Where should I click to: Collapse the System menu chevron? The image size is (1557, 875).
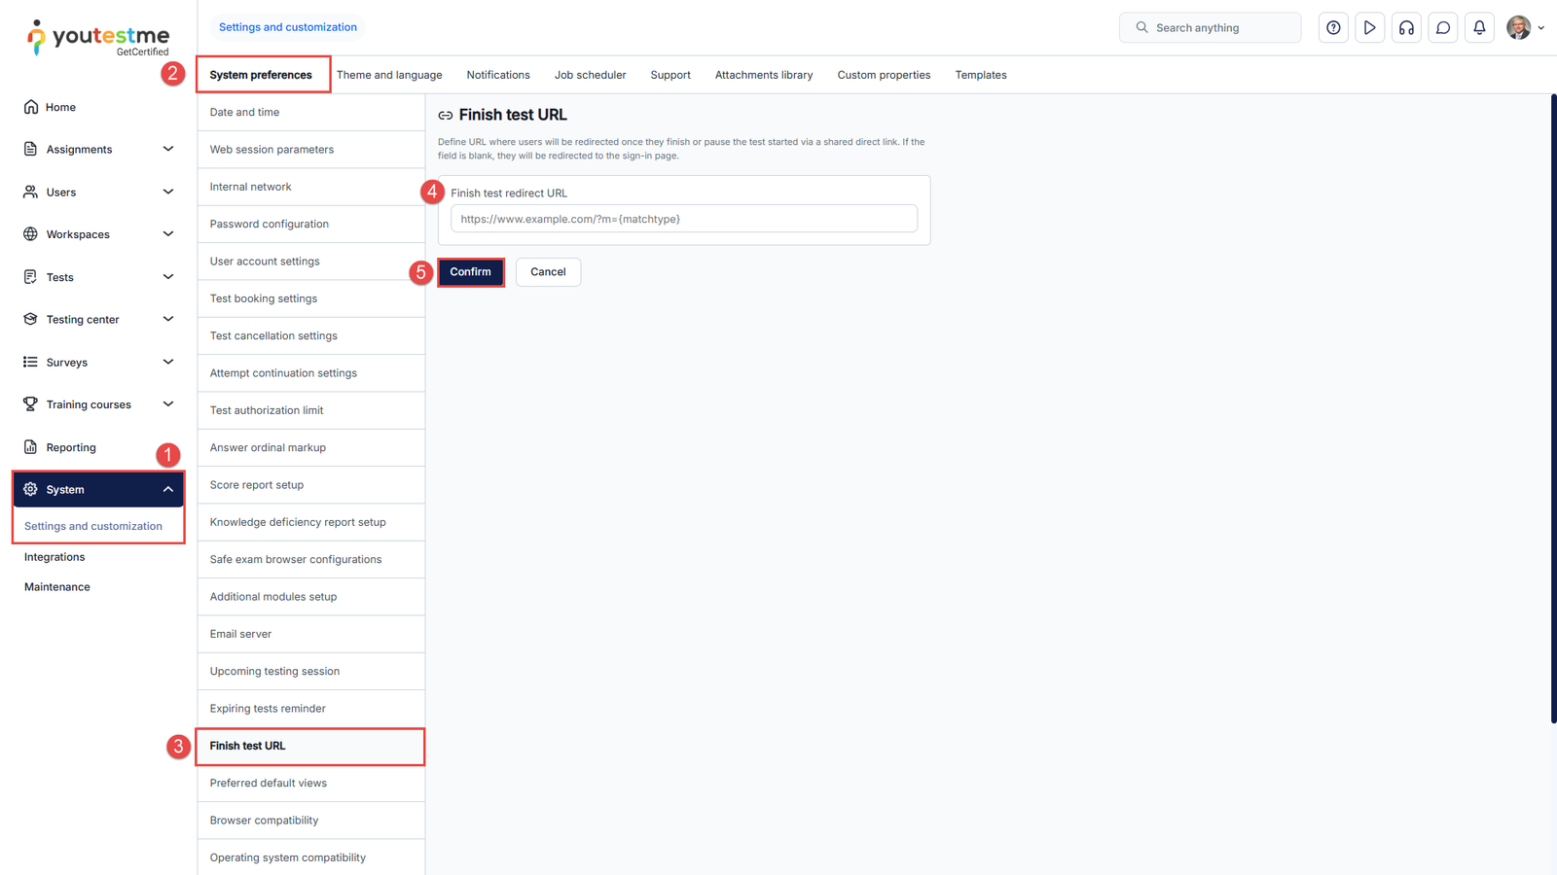pos(167,489)
